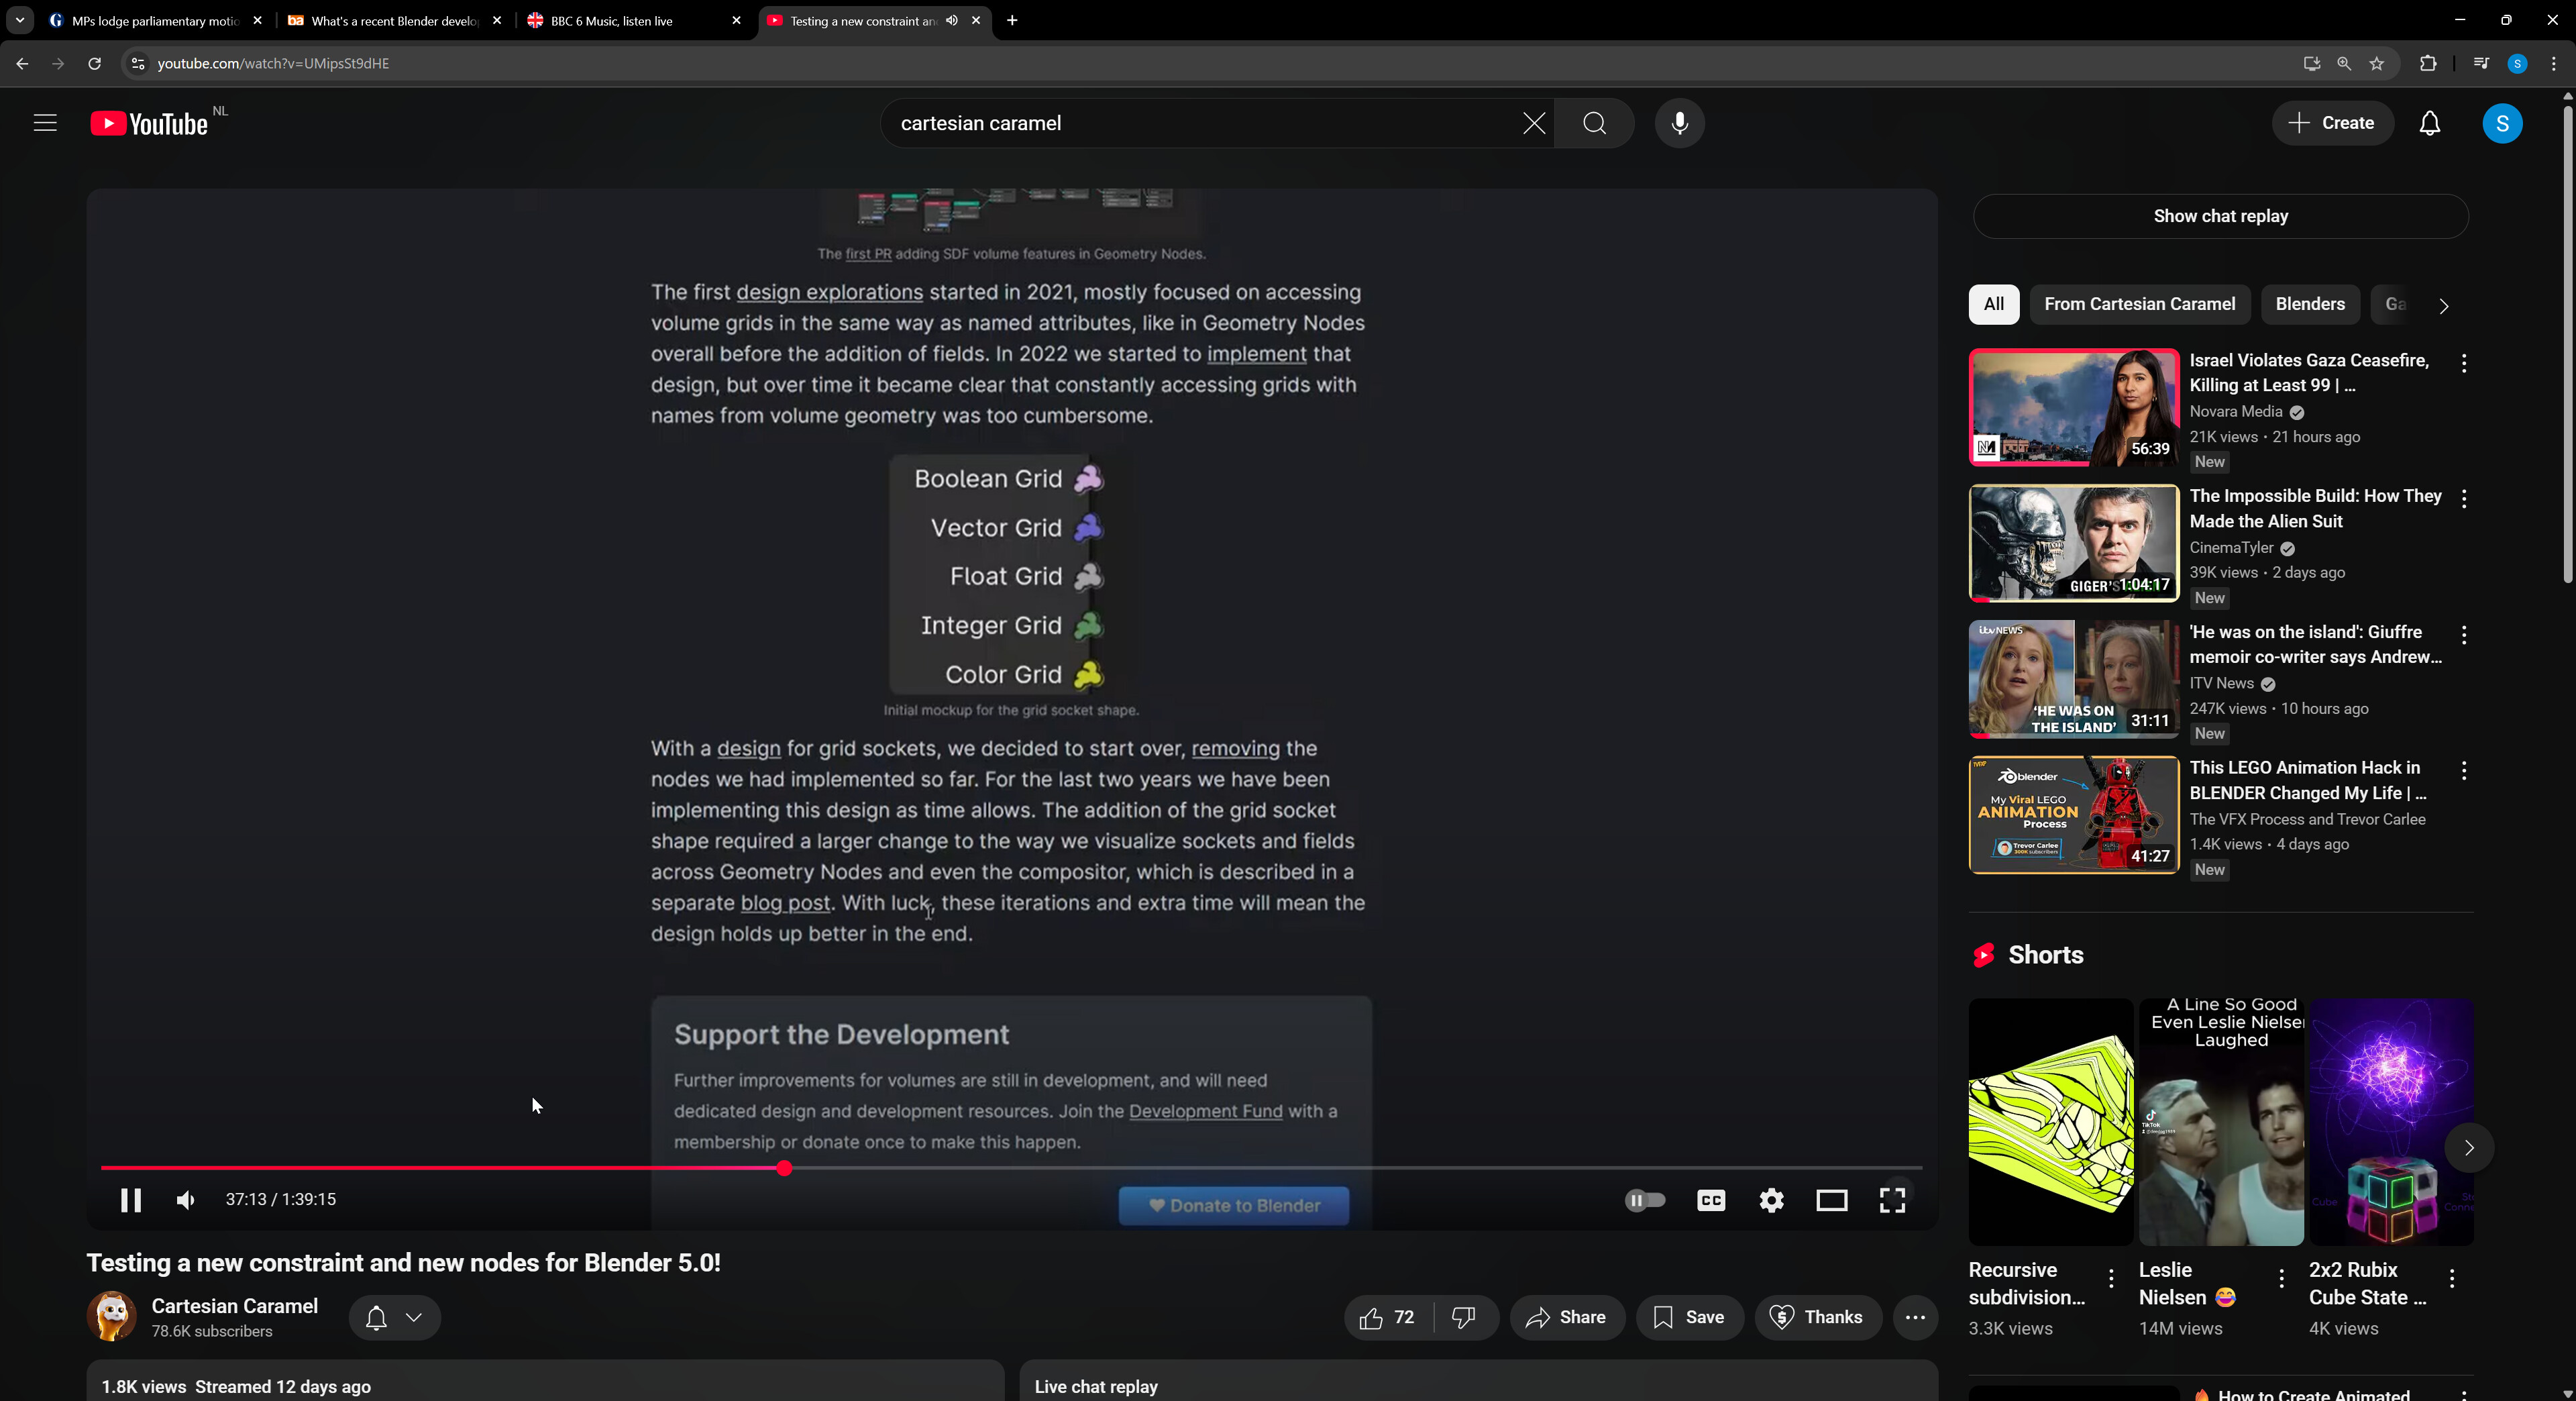The height and width of the screenshot is (1401, 2576).
Task: Open the zoom control in the address bar
Action: click(x=2344, y=64)
